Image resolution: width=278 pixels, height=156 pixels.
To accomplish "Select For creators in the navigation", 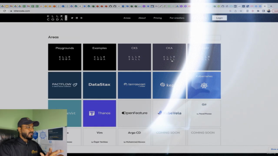I will (177, 18).
